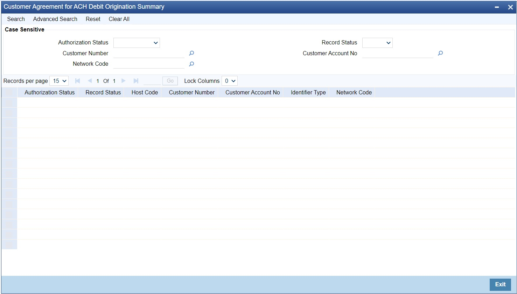The width and height of the screenshot is (517, 294).
Task: Sort by Identifier Type column header
Action: pos(308,92)
